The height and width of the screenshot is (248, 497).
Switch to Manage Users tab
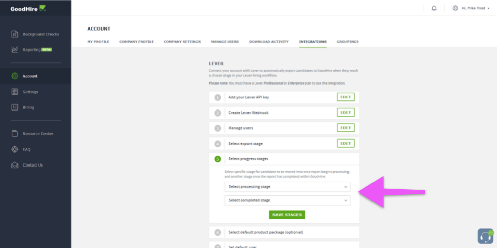(x=225, y=42)
